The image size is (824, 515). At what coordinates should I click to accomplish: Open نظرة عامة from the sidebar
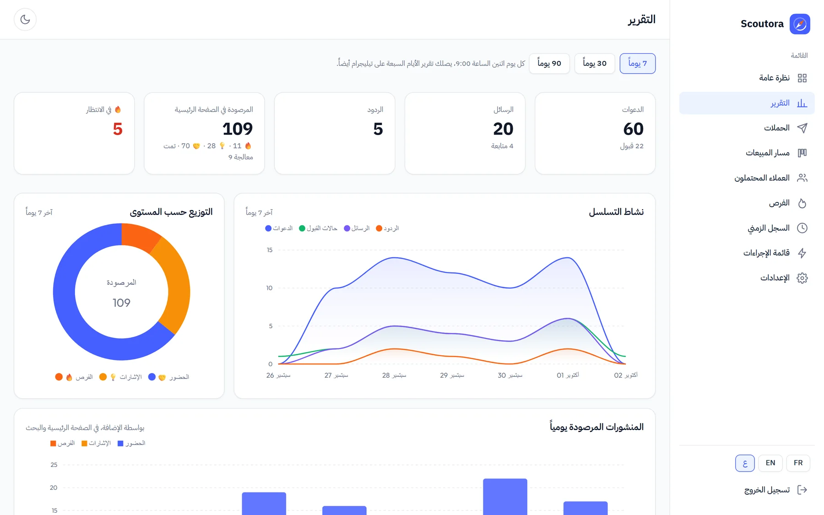tap(747, 78)
